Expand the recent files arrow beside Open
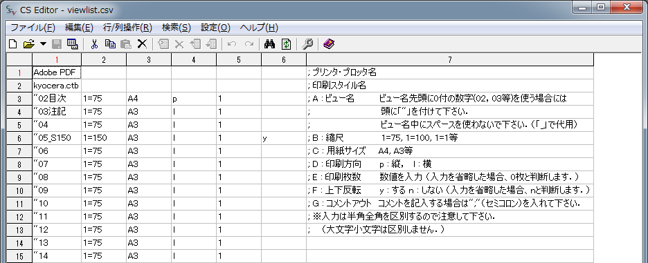Screen dimensions: 648x263 [x=43, y=44]
